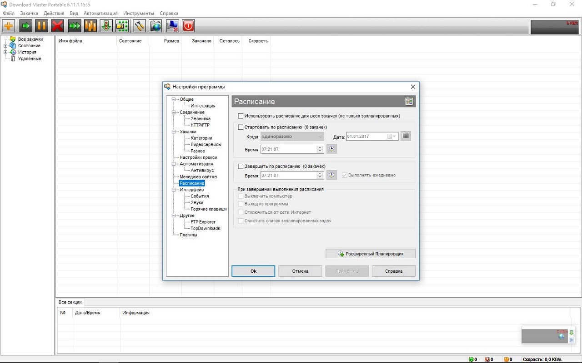Image resolution: width=582 pixels, height=363 pixels.
Task: Collapse the 'Интерфейс' tree node
Action: coord(174,190)
